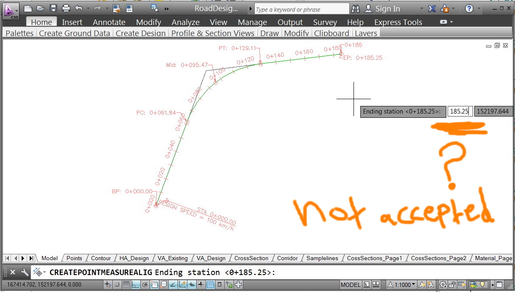Image resolution: width=515 pixels, height=292 pixels.
Task: Toggle Annotation Visibility in the status bar
Action: pyautogui.click(x=423, y=284)
